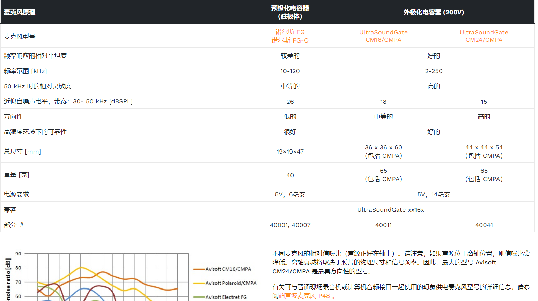Click the Avisoft CM16/CMPA chart legend entry
Viewport: 538px width, 301px height.
(222, 269)
